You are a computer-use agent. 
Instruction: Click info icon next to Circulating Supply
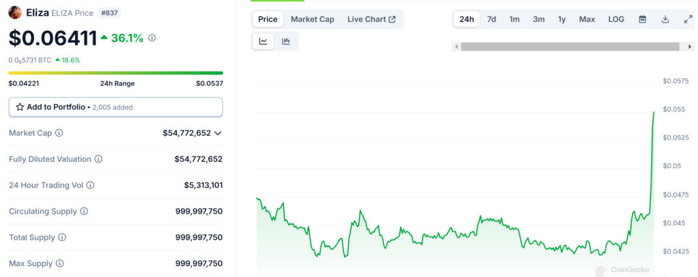pos(84,212)
